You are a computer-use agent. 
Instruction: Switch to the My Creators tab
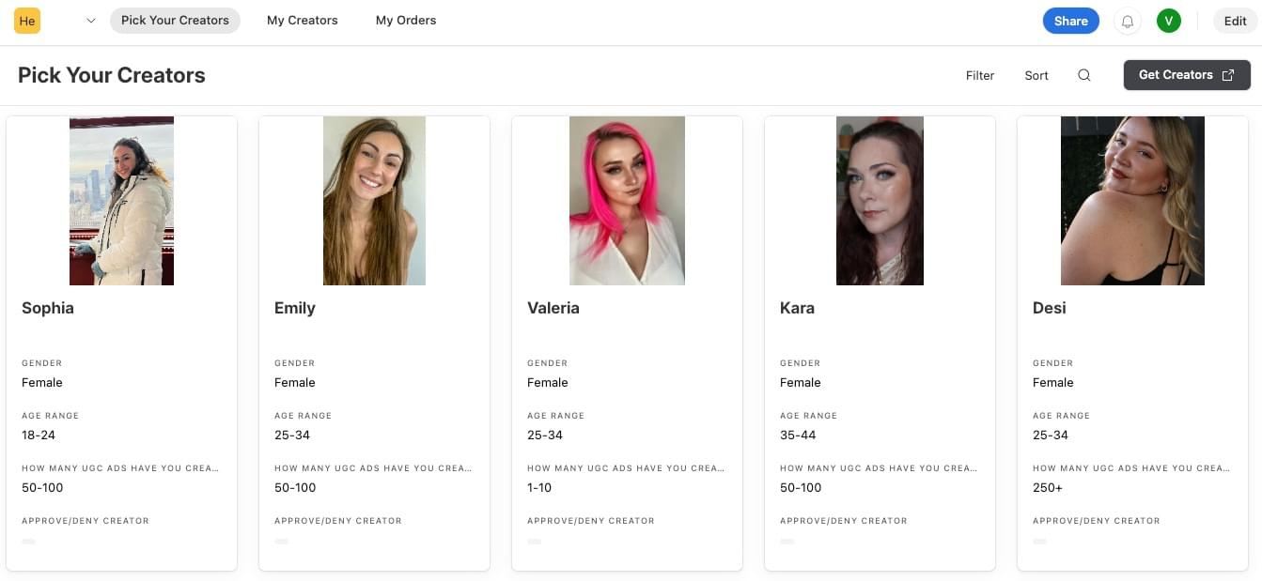click(x=303, y=20)
